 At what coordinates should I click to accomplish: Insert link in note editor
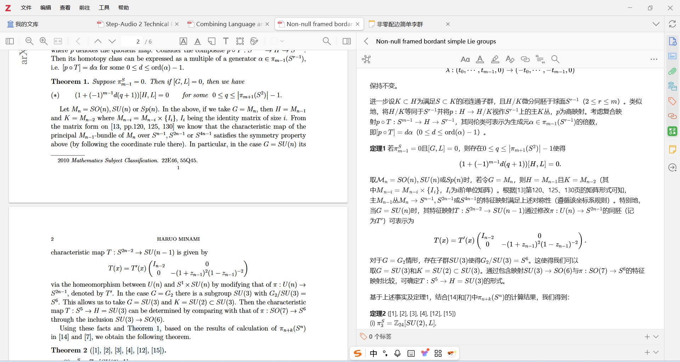[525, 59]
